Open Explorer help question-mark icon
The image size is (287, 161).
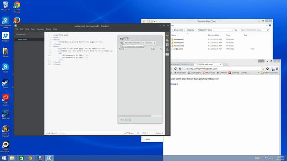click(270, 25)
